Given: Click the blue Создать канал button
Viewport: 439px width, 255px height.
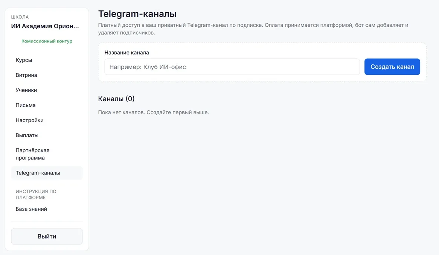Looking at the screenshot, I should pos(392,67).
